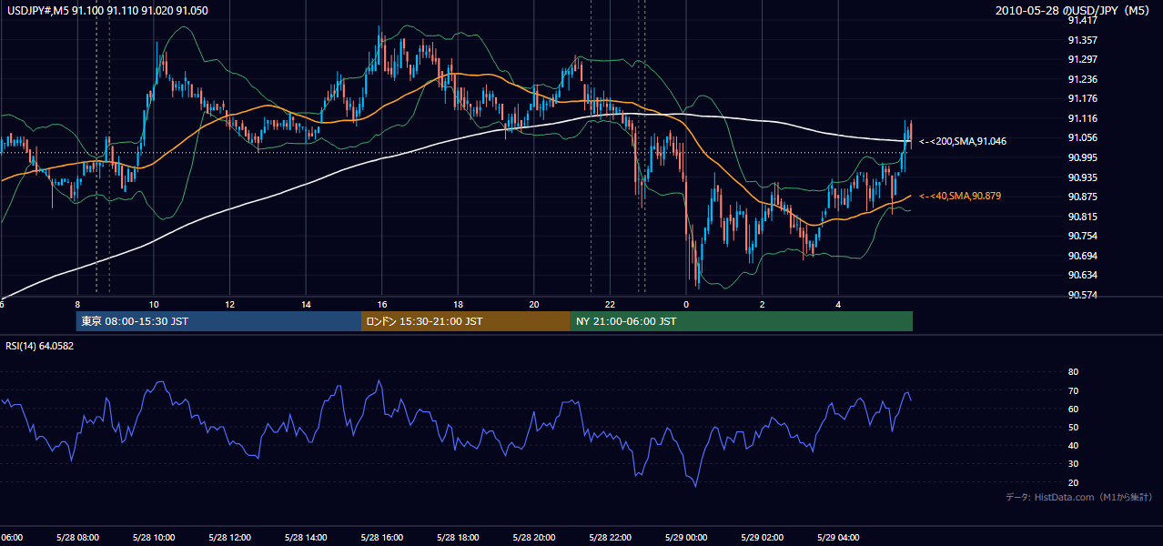Click price axis value 90.815
The height and width of the screenshot is (546, 1163).
1083,217
